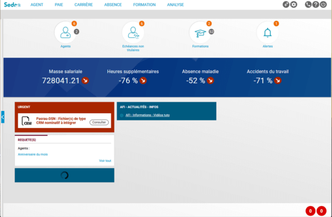This screenshot has width=332, height=217.
Task: Click the phone contact icon
Action: coord(308,4)
